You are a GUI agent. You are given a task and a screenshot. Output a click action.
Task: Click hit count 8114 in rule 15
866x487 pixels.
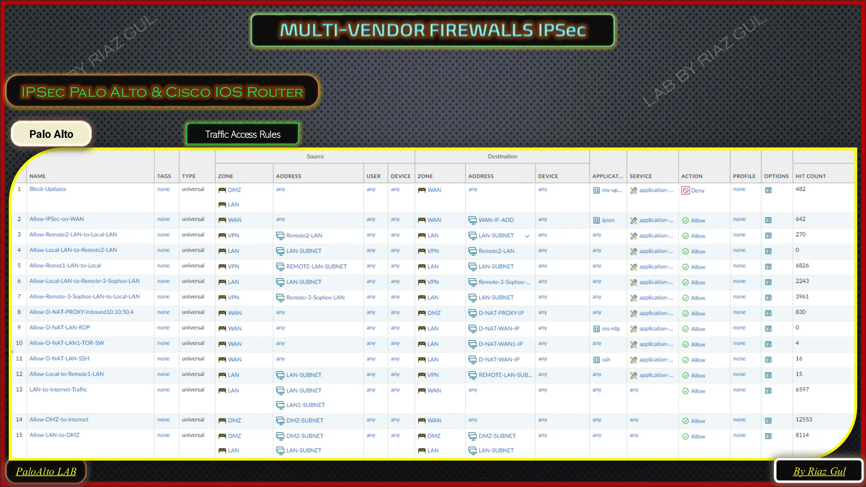803,435
